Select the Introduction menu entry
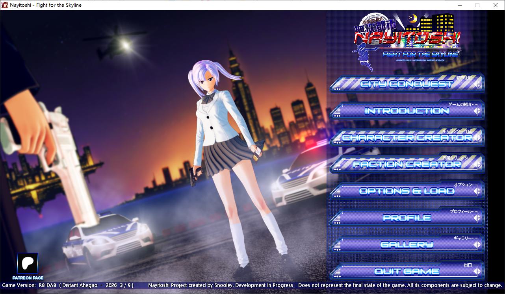Screen dimensions: 505x294 407,111
